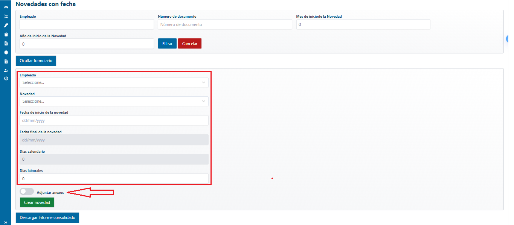Click the Empleado dropdown chevron arrow
This screenshot has height=225, width=514.
pos(204,82)
